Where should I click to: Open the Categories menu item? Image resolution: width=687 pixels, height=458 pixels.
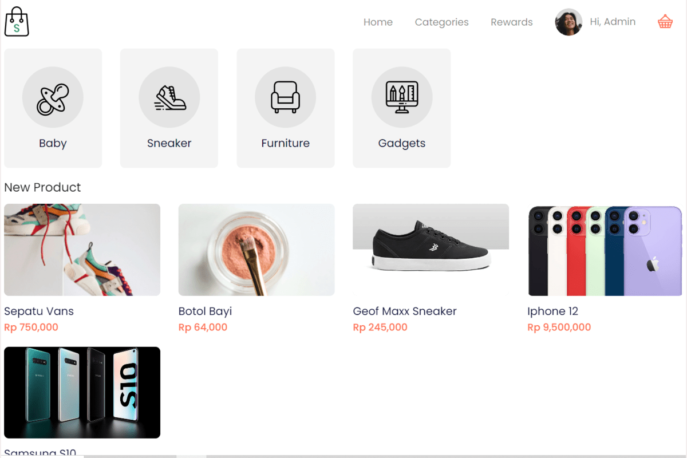point(441,22)
